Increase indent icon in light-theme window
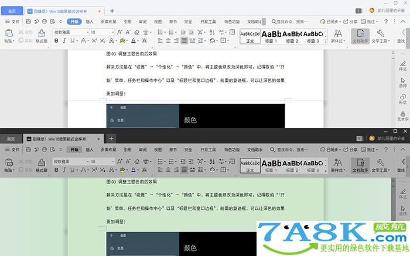 pos(191,32)
